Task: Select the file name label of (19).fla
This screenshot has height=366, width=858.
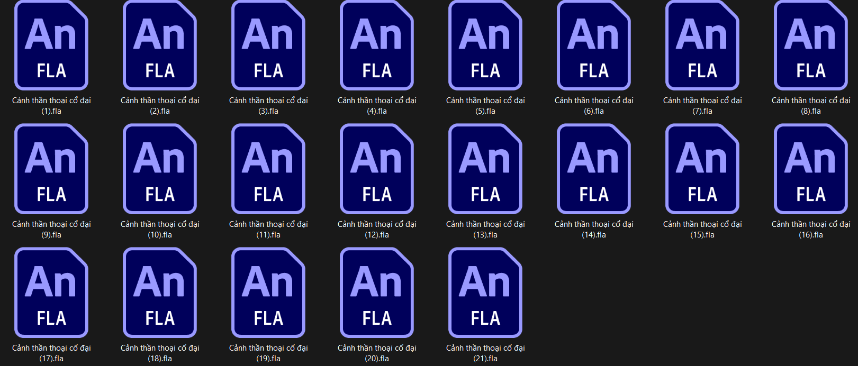Action: (268, 353)
